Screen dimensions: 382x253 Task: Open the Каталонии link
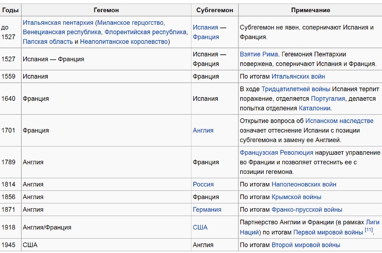pyautogui.click(x=315, y=108)
